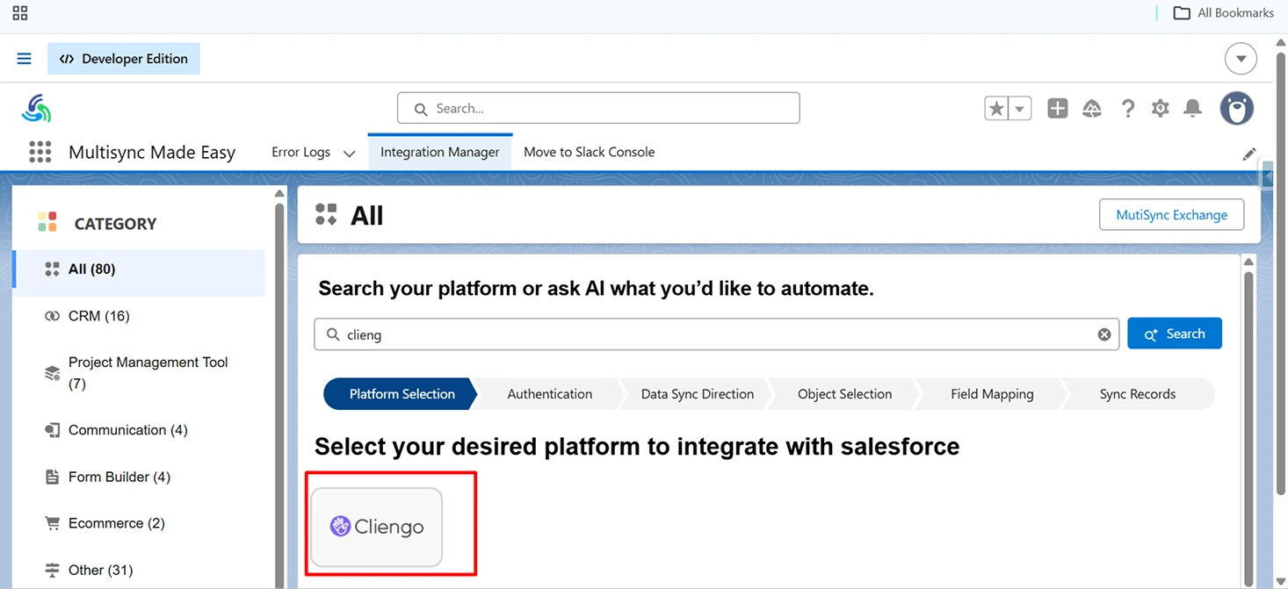
Task: Open the Move to Slack Console tab
Action: tap(589, 152)
